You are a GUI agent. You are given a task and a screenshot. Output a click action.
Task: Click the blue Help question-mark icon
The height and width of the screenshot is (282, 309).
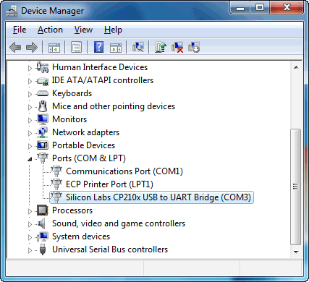click(99, 47)
